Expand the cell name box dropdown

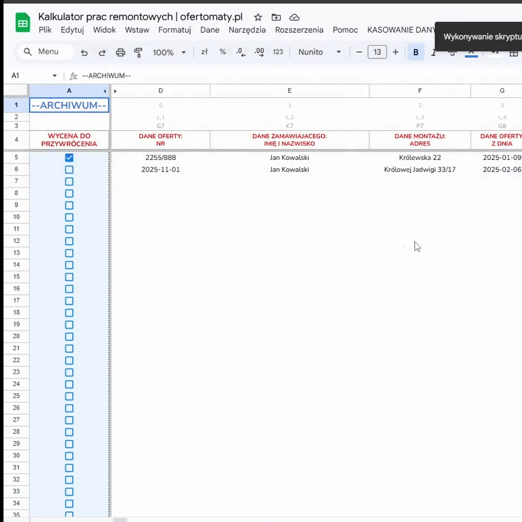click(x=55, y=76)
